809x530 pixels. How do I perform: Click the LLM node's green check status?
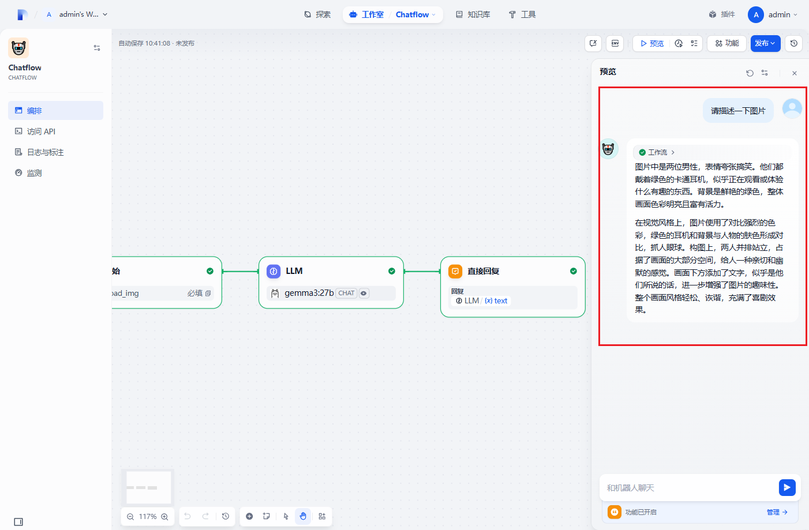point(392,271)
